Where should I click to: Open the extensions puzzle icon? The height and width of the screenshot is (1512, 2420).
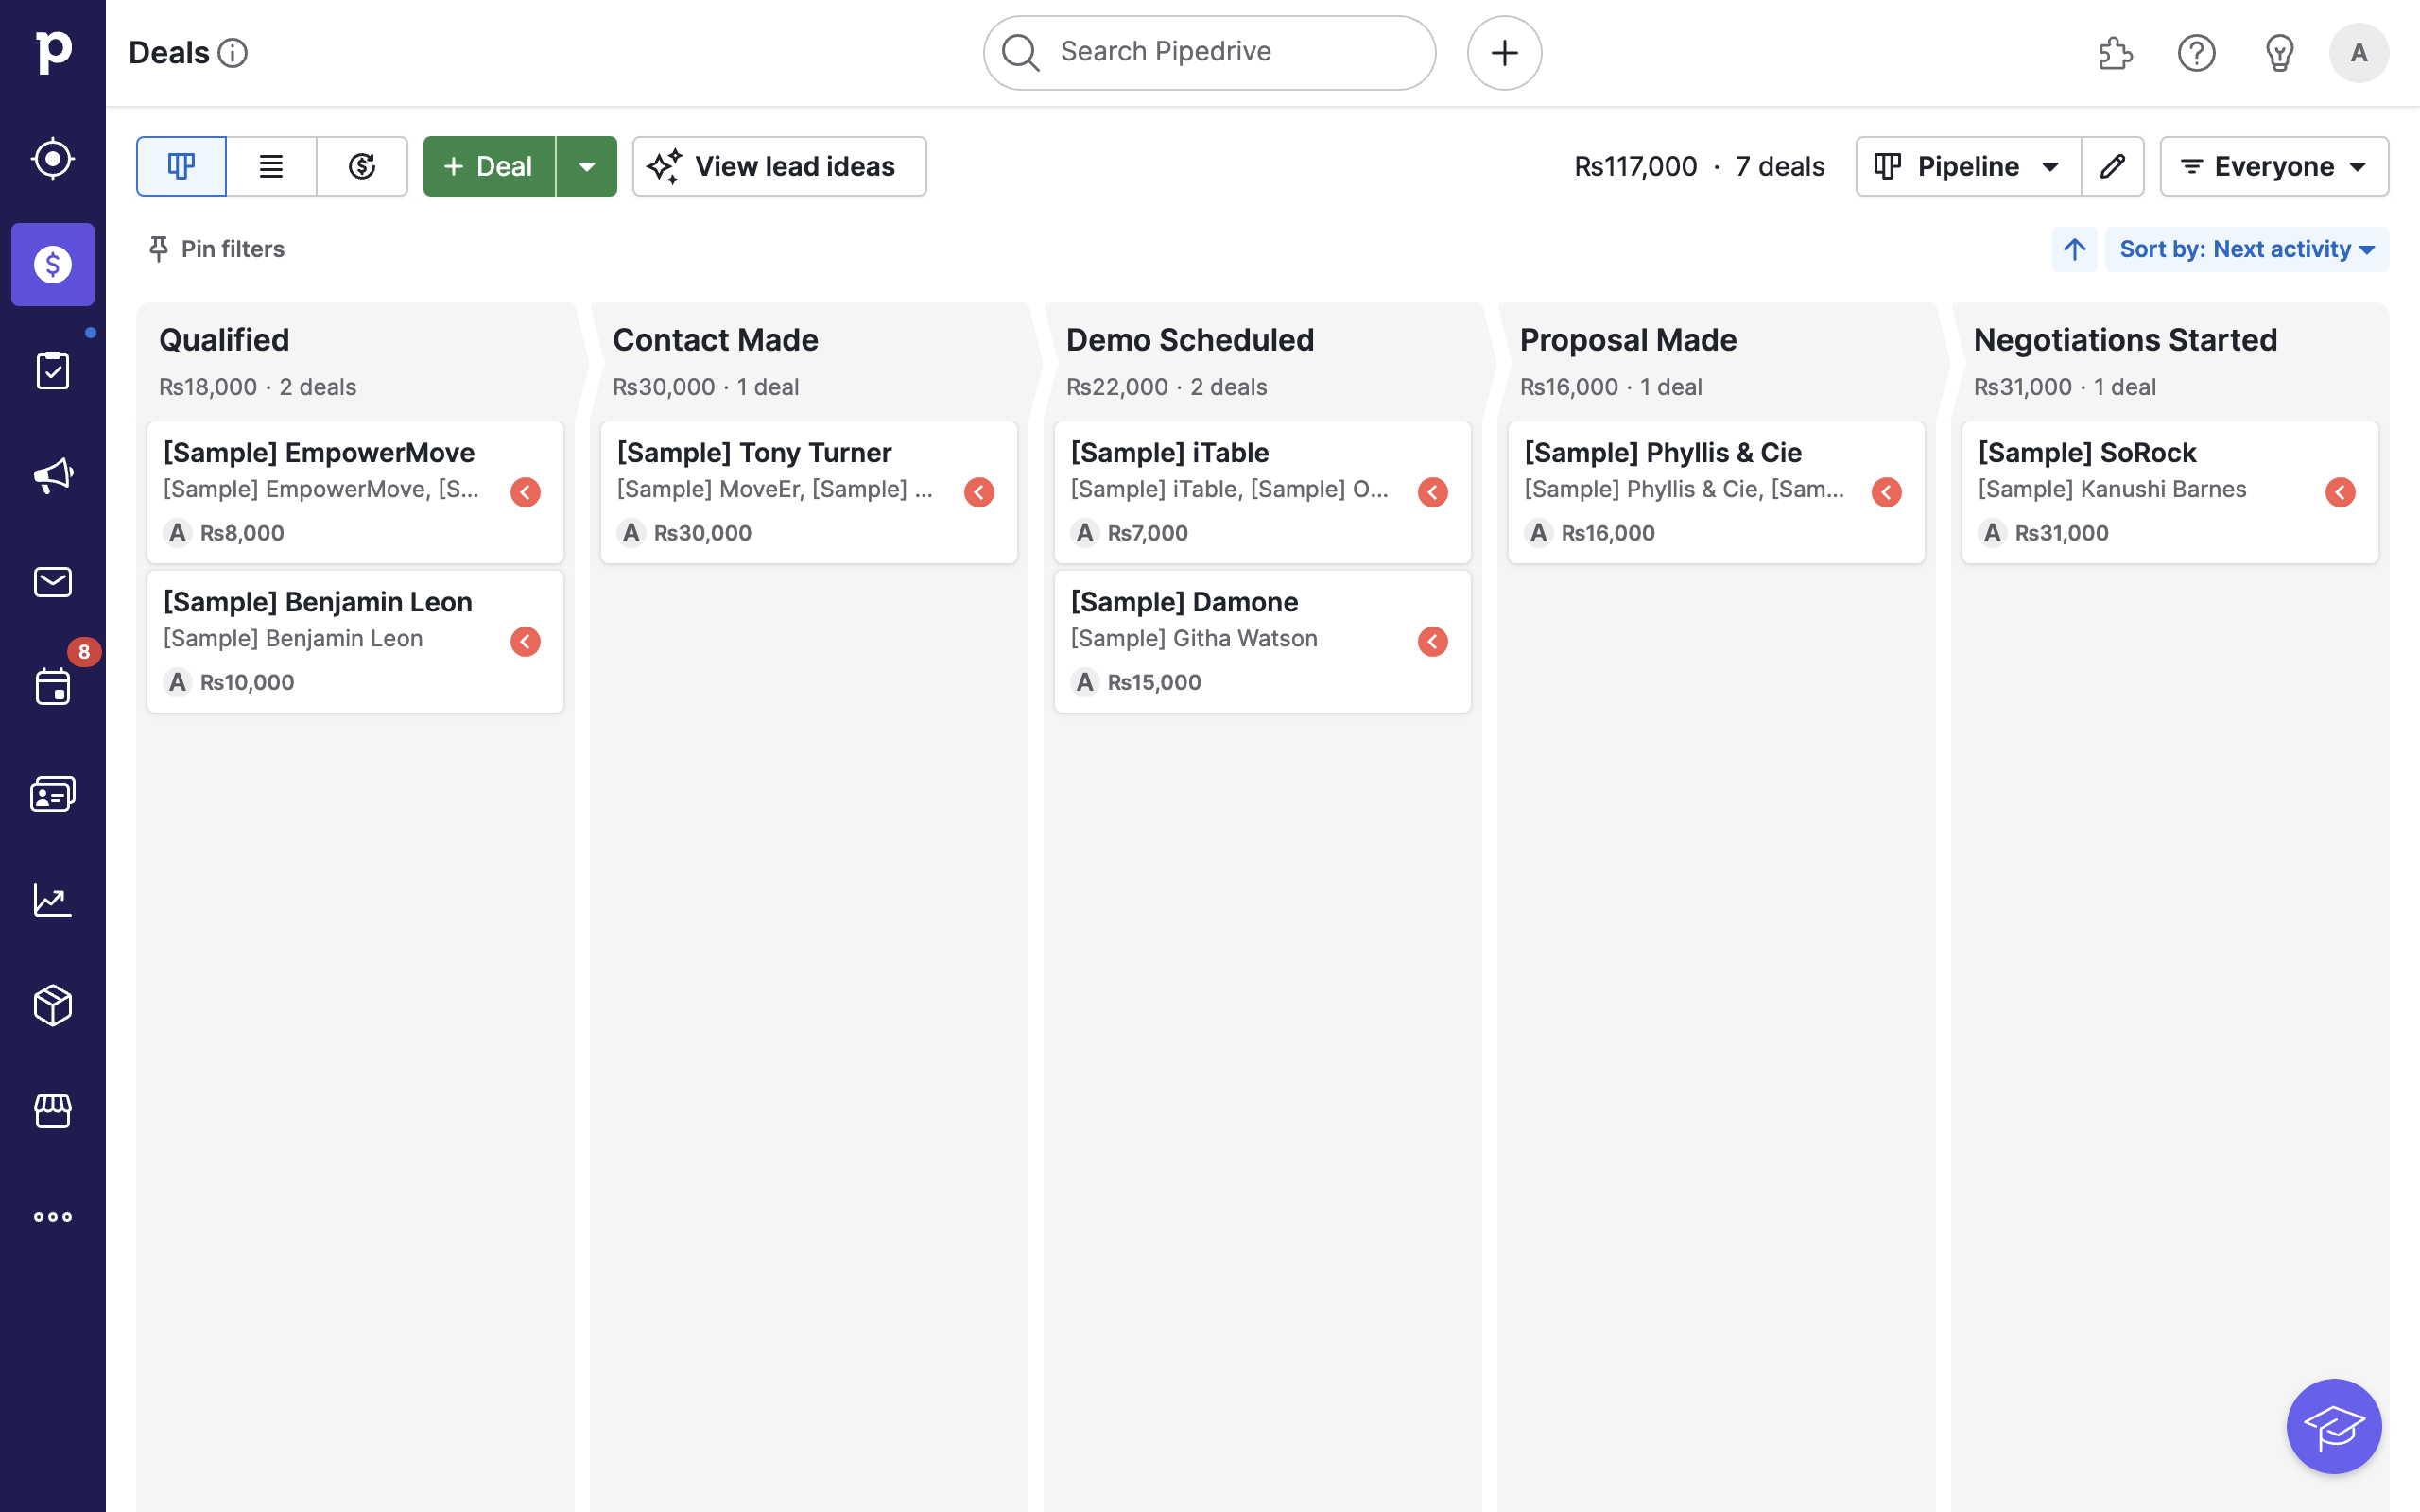click(2115, 53)
